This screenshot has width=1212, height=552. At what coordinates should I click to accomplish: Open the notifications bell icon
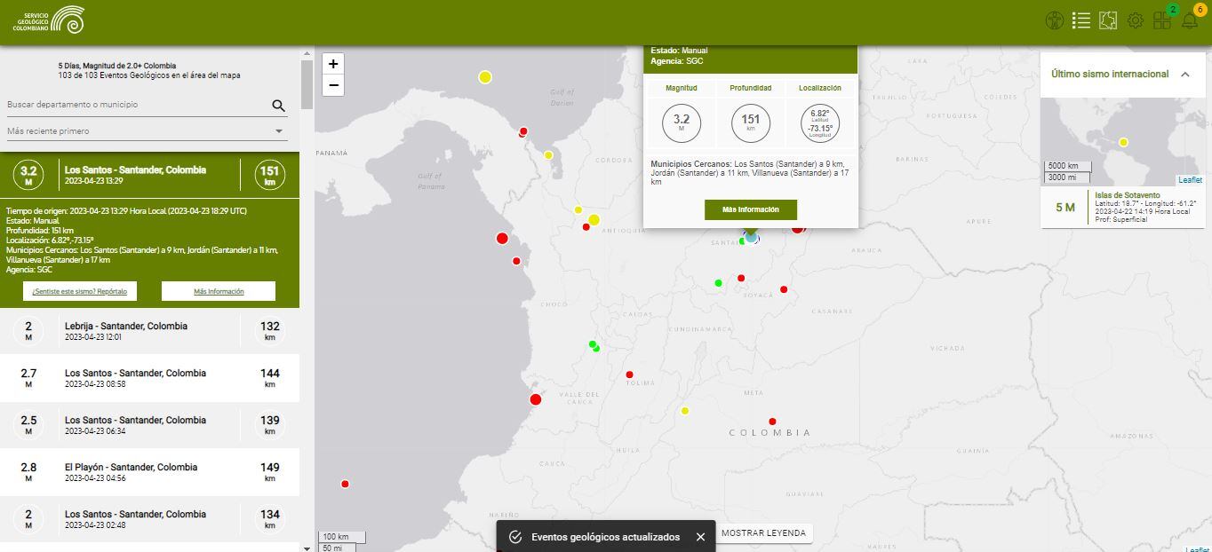pyautogui.click(x=1190, y=20)
